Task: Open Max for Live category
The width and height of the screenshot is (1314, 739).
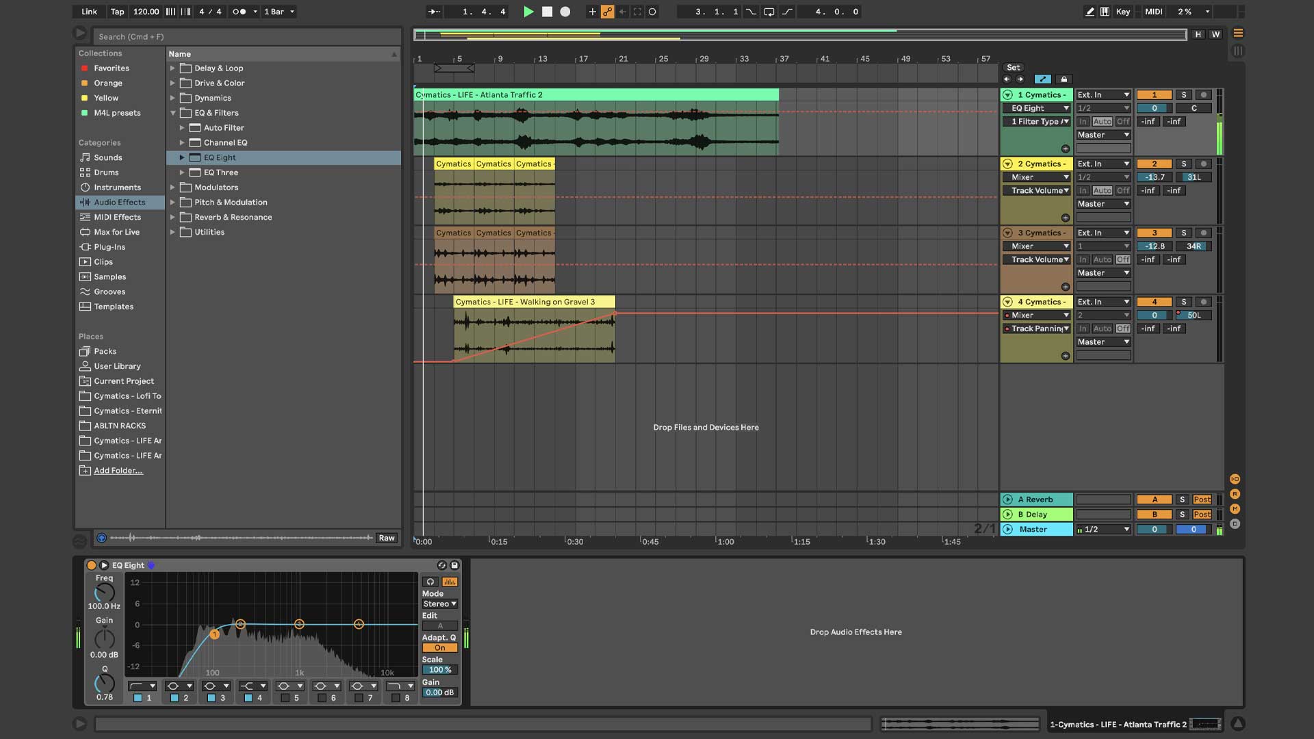Action: coord(116,232)
